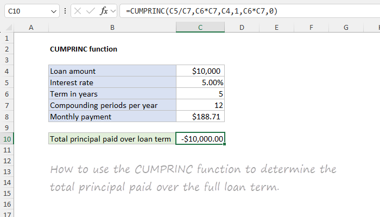
Task: Select column C header
Action: click(200, 27)
